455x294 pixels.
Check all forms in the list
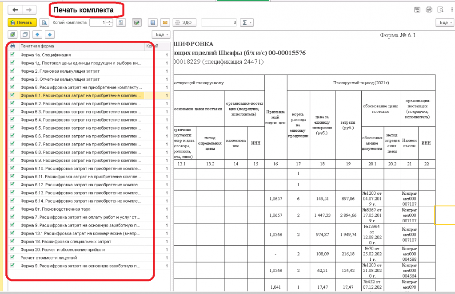tap(12, 34)
